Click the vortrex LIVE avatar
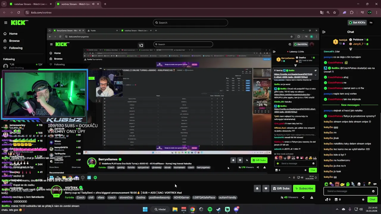This screenshot has height=214, width=381. tap(57, 191)
